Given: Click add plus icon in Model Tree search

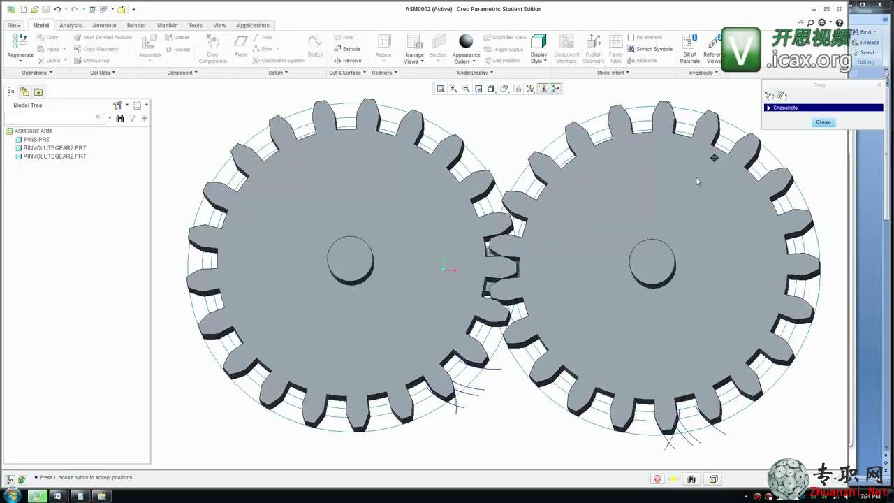Looking at the screenshot, I should point(145,119).
